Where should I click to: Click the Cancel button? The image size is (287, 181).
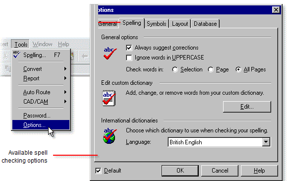220,171
